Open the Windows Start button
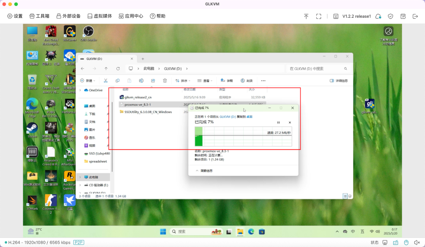The image size is (425, 247). 163,232
